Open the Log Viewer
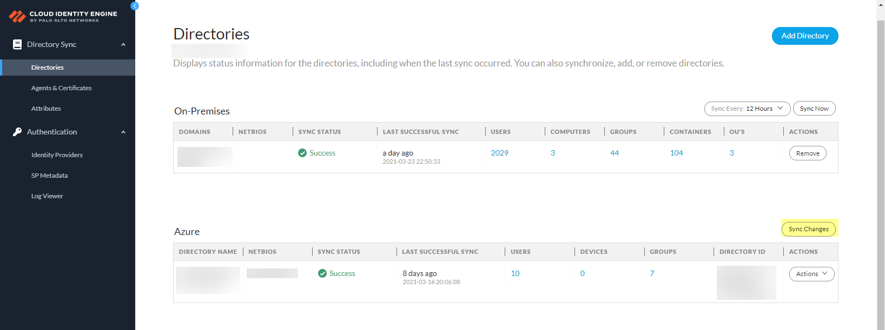Viewport: 885px width, 330px height. pyautogui.click(x=47, y=196)
